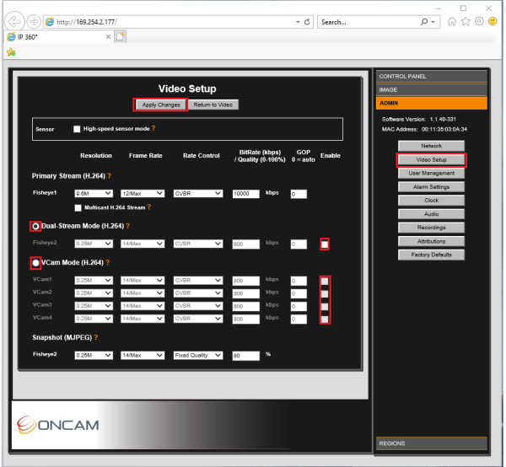Screen dimensions: 506x467
Task: Open User Management page
Action: [x=431, y=173]
